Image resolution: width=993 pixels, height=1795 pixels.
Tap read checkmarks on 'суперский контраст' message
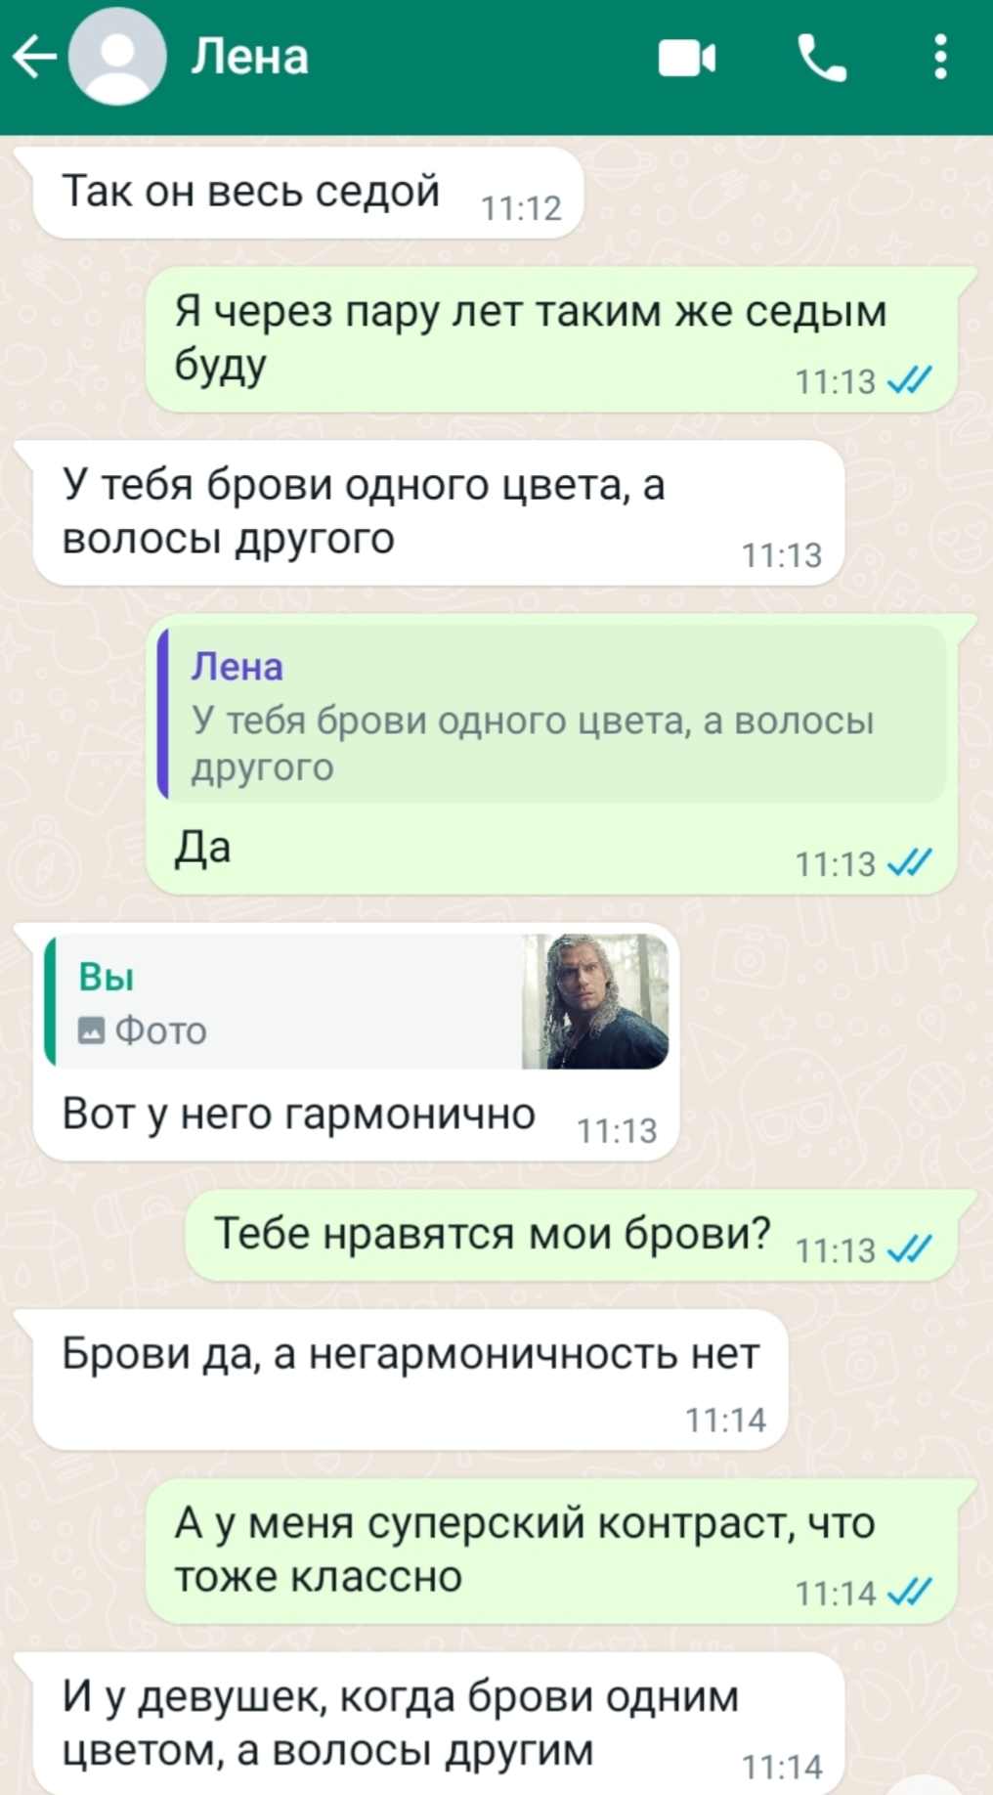909,1592
